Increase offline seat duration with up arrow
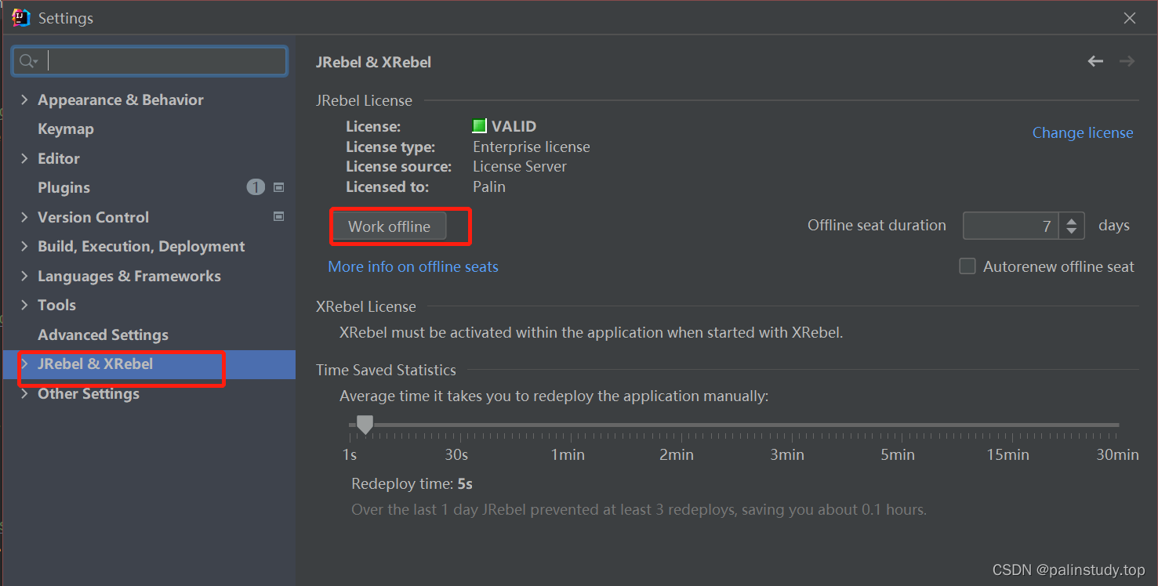The width and height of the screenshot is (1158, 586). coord(1072,220)
